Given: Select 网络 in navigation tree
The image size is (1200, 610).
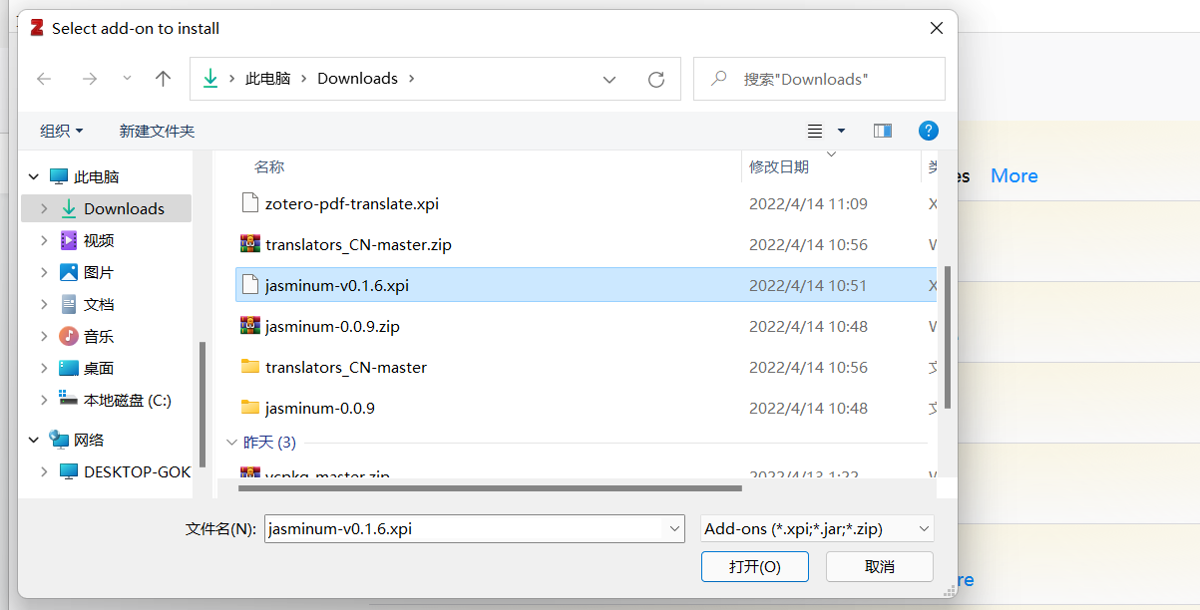Looking at the screenshot, I should pos(89,440).
